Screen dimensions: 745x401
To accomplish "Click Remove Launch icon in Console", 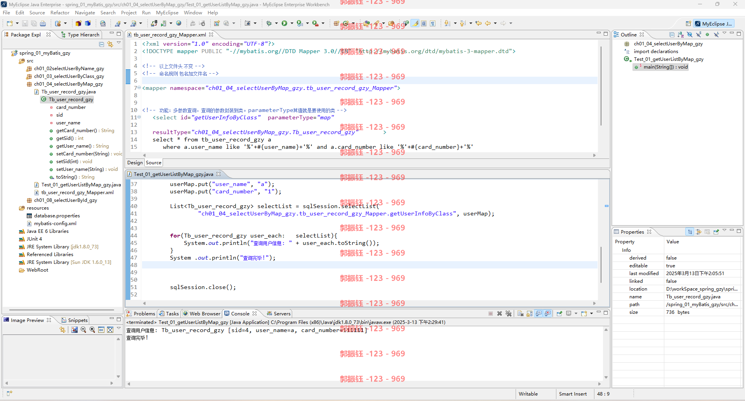I will [499, 313].
